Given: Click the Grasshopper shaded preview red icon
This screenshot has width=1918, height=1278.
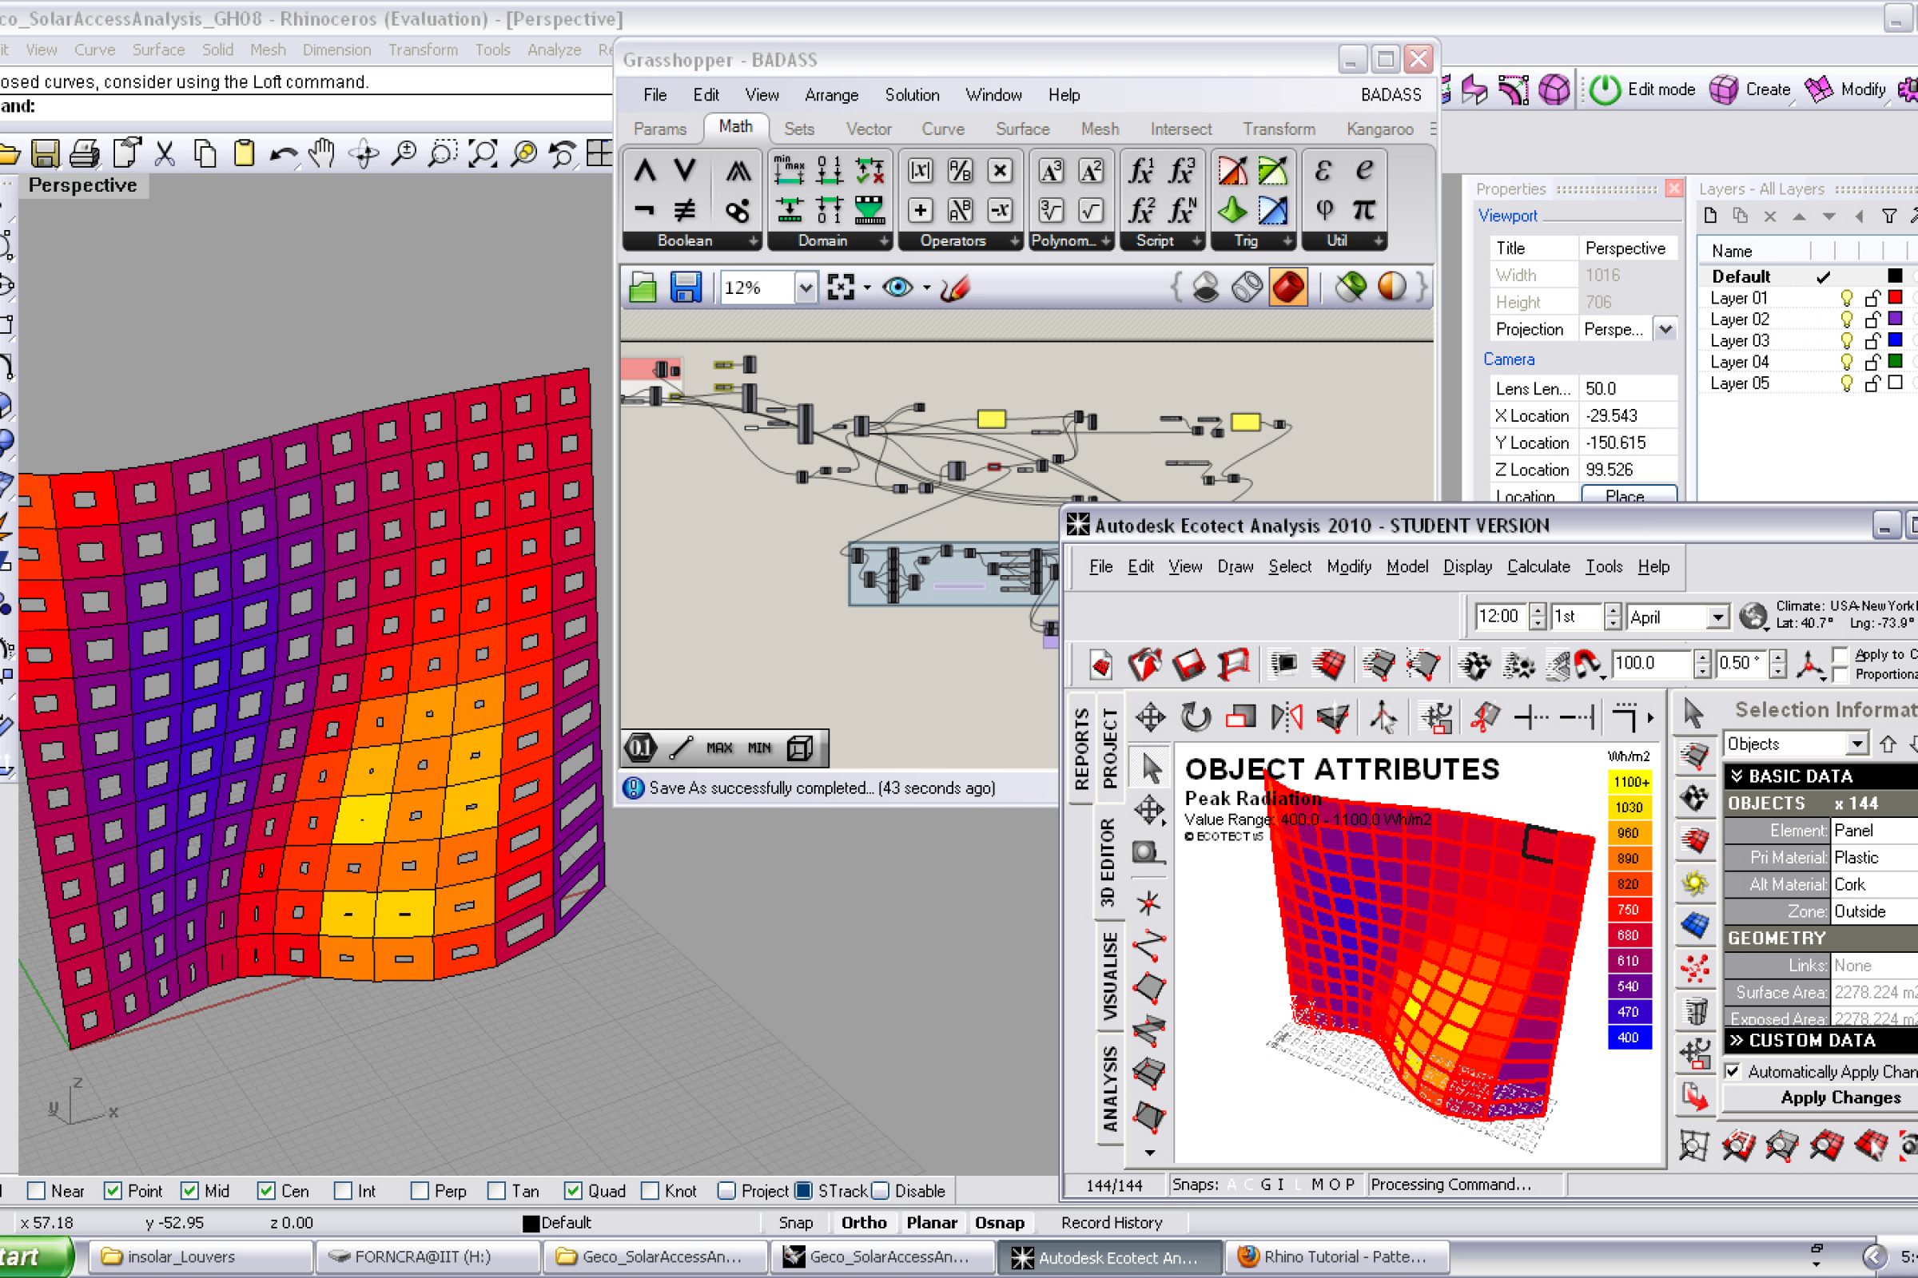Looking at the screenshot, I should click(x=1288, y=287).
